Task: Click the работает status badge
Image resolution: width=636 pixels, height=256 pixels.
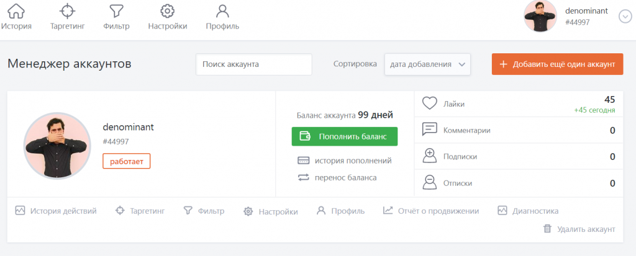Action: click(x=127, y=161)
